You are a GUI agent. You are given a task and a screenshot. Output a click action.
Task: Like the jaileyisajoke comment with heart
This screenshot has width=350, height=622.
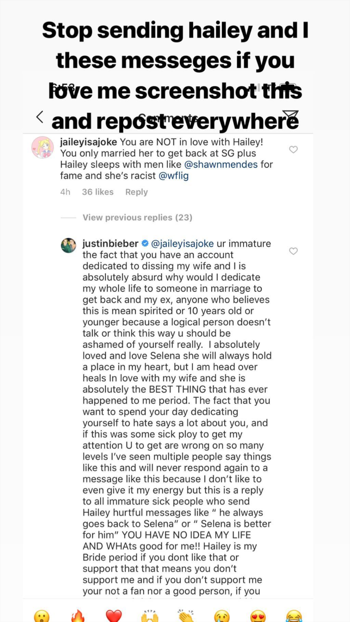[293, 149]
